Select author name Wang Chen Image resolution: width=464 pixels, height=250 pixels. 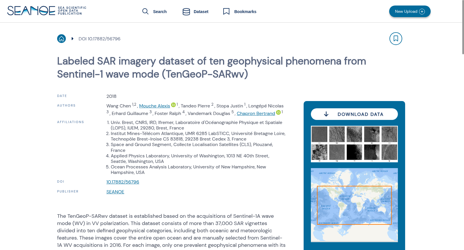point(119,106)
